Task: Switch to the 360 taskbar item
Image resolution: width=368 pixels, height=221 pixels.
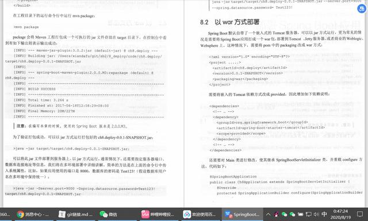Action: 6,214
